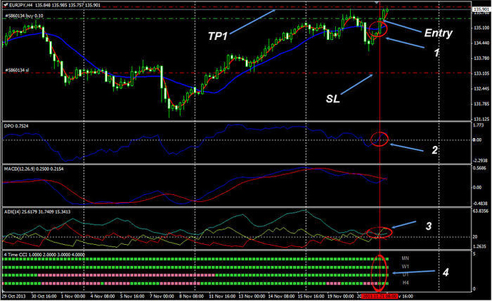This screenshot has height=301, width=492.
Task: Select the '#5860134 sl' stop loss label
Action: (x=17, y=70)
